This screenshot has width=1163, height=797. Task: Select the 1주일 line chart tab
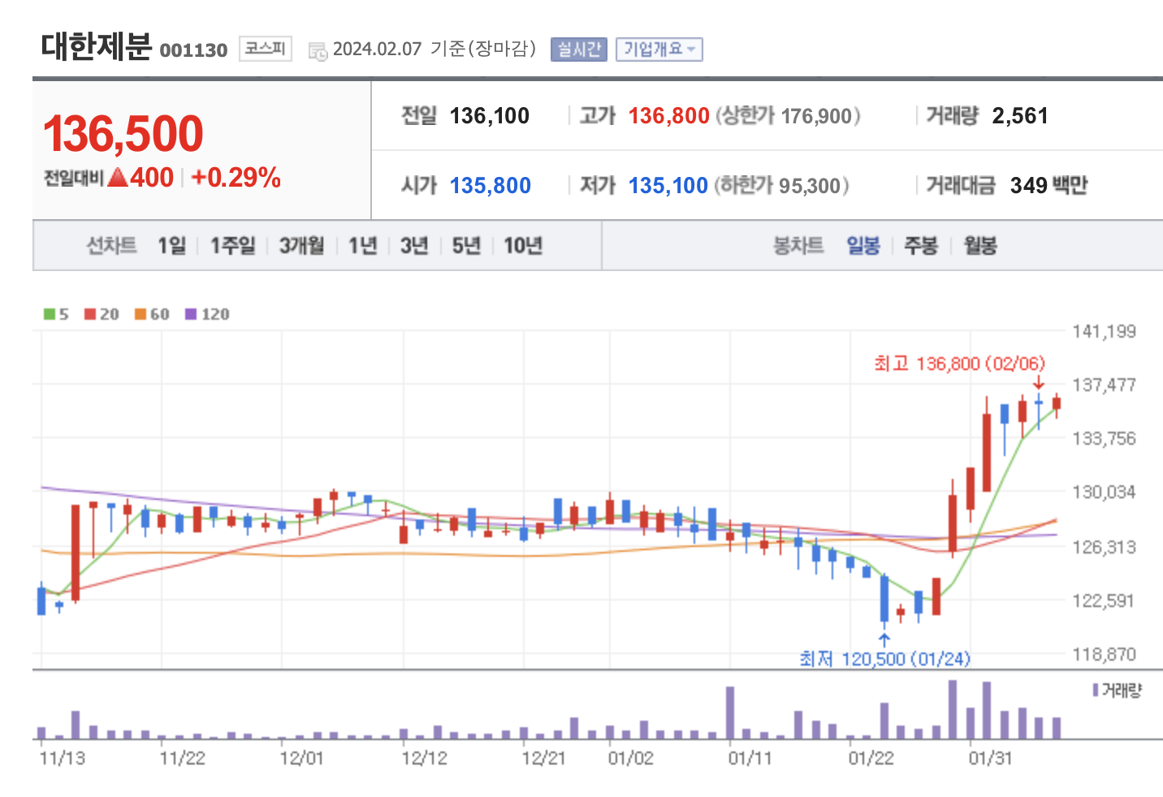click(233, 245)
